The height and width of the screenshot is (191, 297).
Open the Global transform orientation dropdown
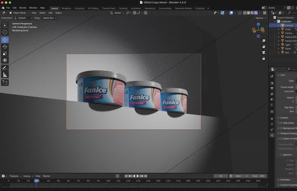click(x=117, y=13)
